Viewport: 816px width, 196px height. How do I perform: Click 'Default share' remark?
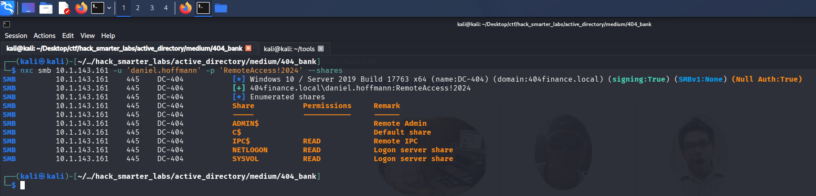402,132
